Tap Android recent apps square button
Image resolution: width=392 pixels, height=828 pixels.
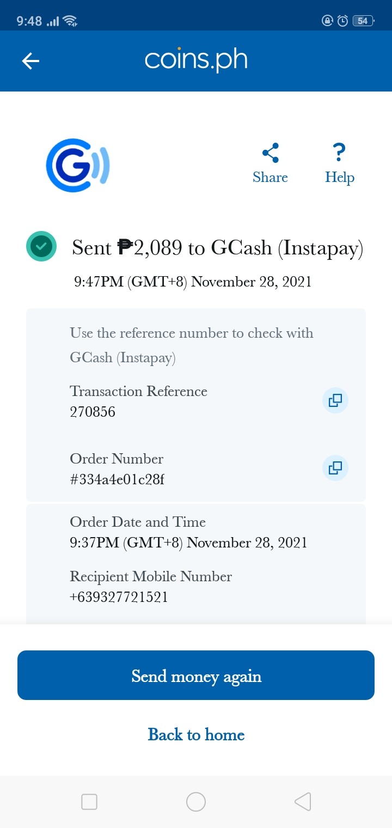89,802
